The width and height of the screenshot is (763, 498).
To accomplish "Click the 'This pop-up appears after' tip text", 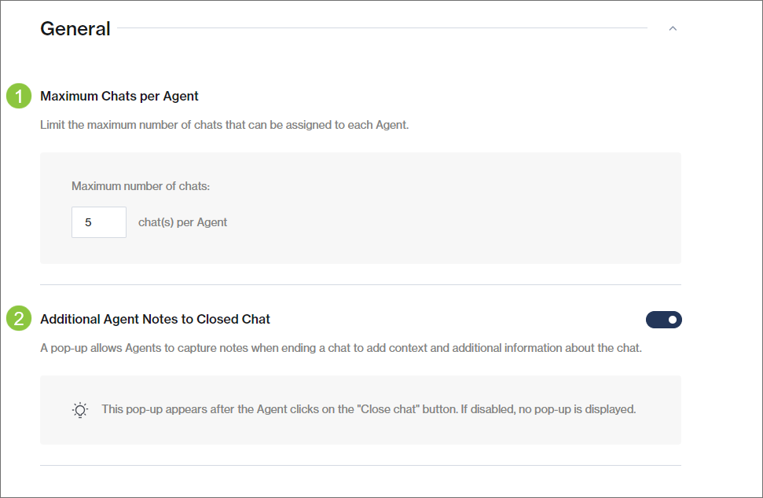I will coord(368,409).
